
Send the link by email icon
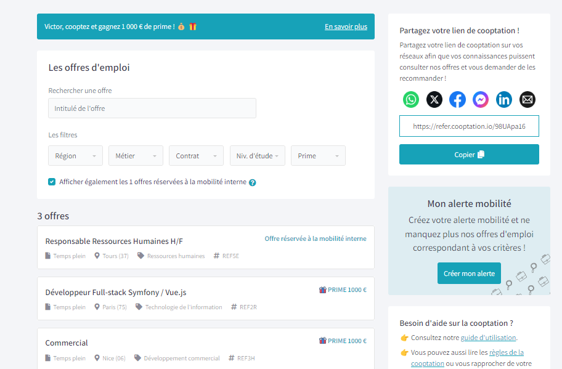click(527, 99)
